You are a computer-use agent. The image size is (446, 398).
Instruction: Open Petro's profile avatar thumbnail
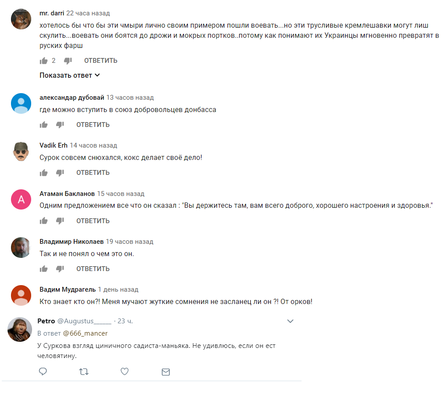click(20, 329)
